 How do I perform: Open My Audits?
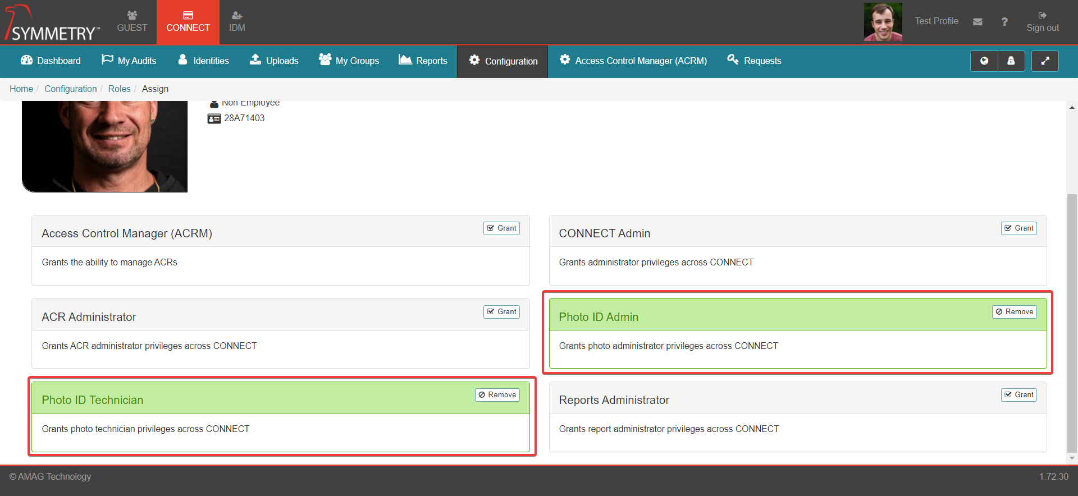[129, 61]
